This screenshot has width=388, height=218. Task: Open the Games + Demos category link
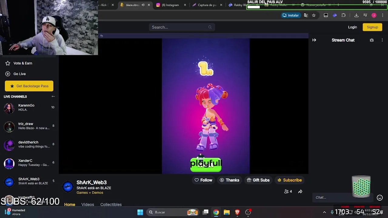point(90,193)
